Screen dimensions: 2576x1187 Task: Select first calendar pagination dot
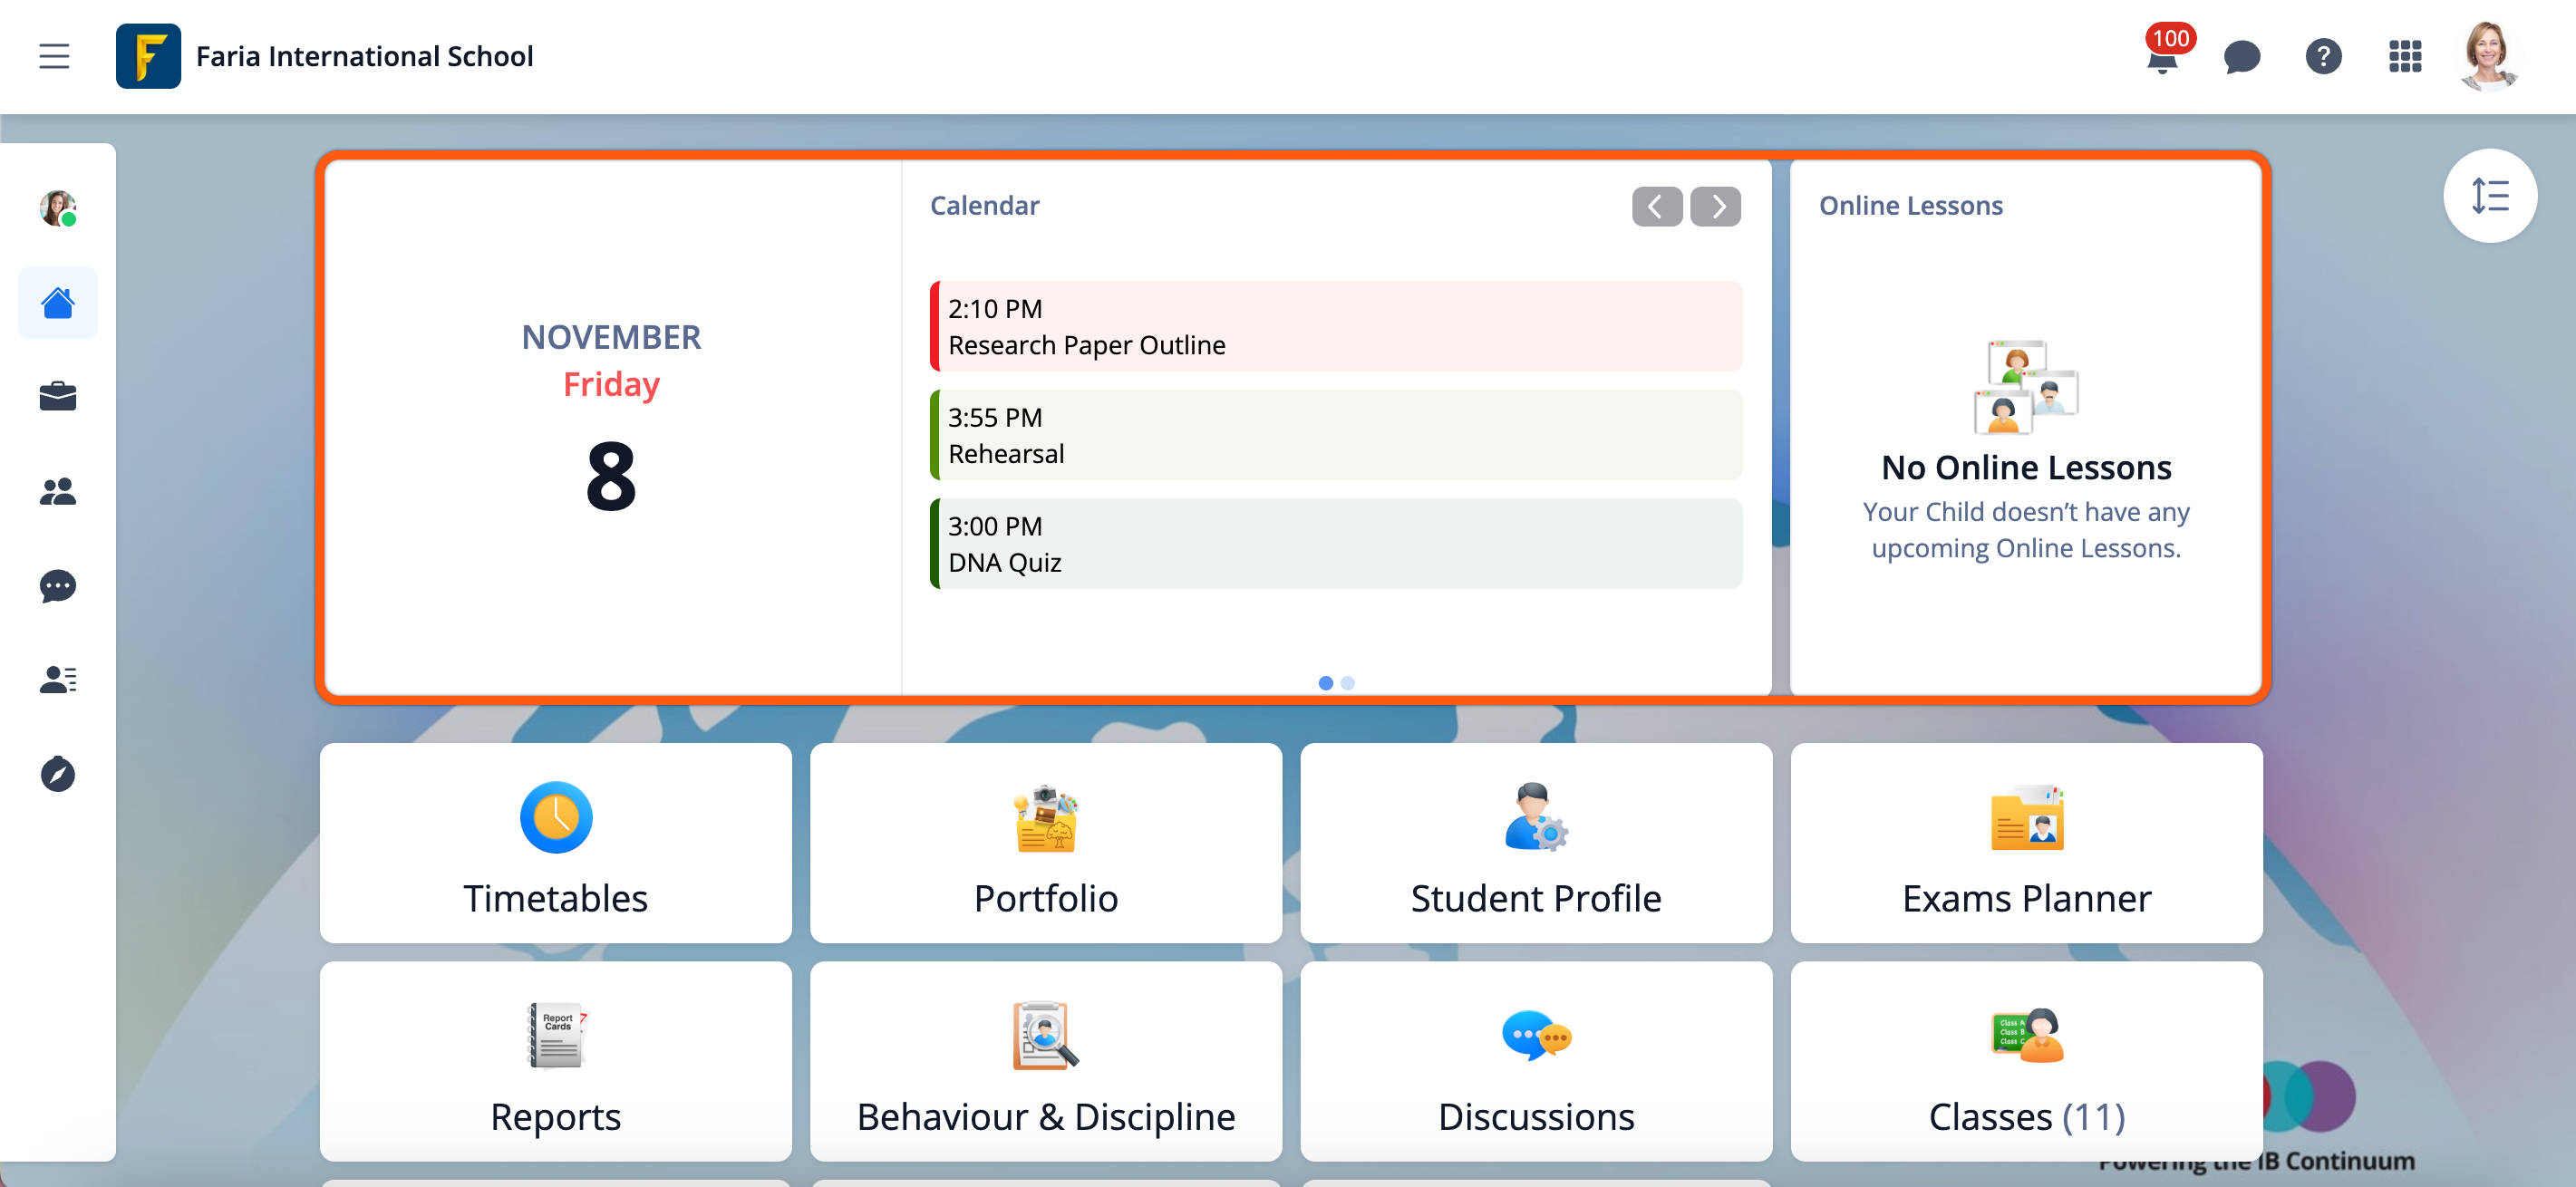coord(1325,683)
